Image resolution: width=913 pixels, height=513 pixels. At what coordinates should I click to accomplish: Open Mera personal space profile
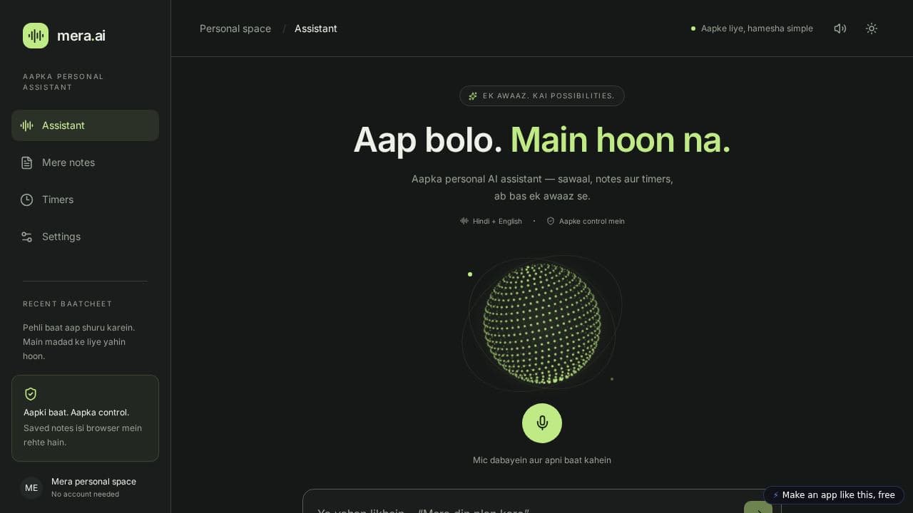85,488
